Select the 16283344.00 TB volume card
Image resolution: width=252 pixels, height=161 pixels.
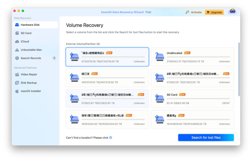point(107,119)
